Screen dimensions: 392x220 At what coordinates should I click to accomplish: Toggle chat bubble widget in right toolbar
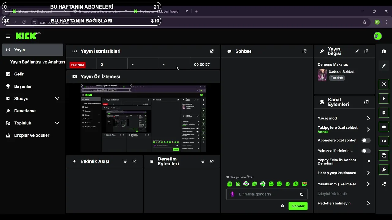pos(384,127)
